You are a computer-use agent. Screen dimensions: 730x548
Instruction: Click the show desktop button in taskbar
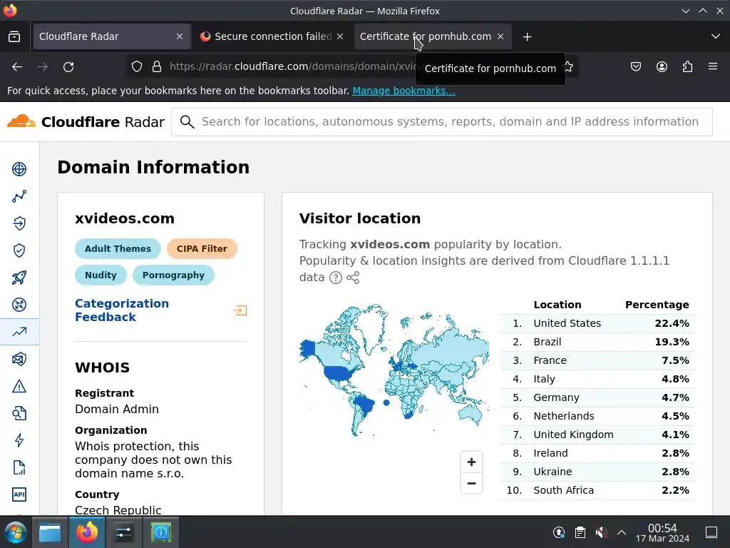(711, 532)
